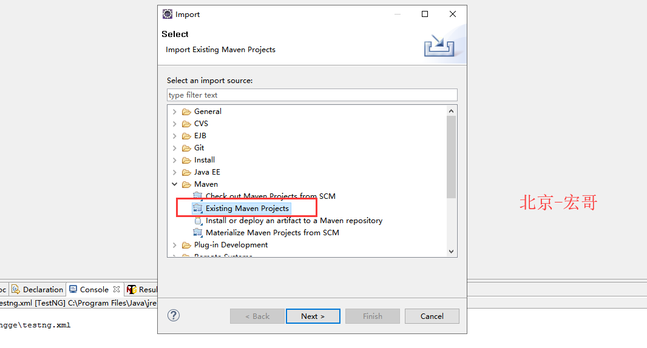Select the EJB category label
647x348 pixels.
coord(200,136)
